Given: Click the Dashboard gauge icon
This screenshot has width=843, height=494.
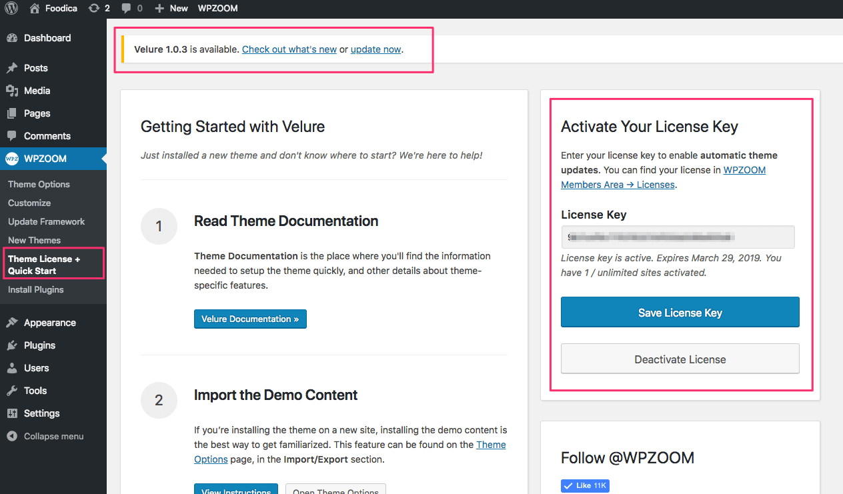Looking at the screenshot, I should pos(12,38).
